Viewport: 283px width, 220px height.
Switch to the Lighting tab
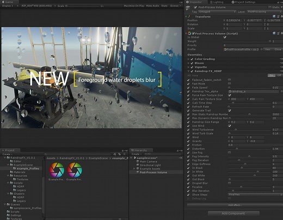coord(217,2)
